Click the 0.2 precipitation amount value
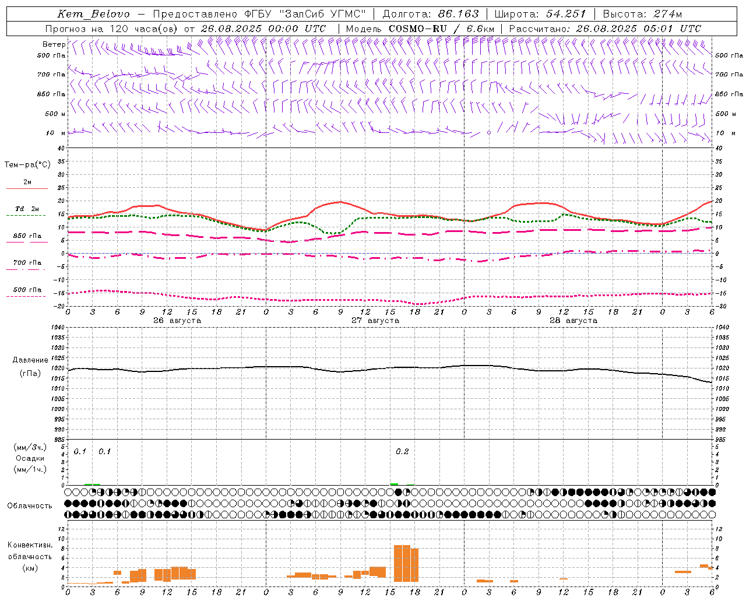 click(402, 452)
